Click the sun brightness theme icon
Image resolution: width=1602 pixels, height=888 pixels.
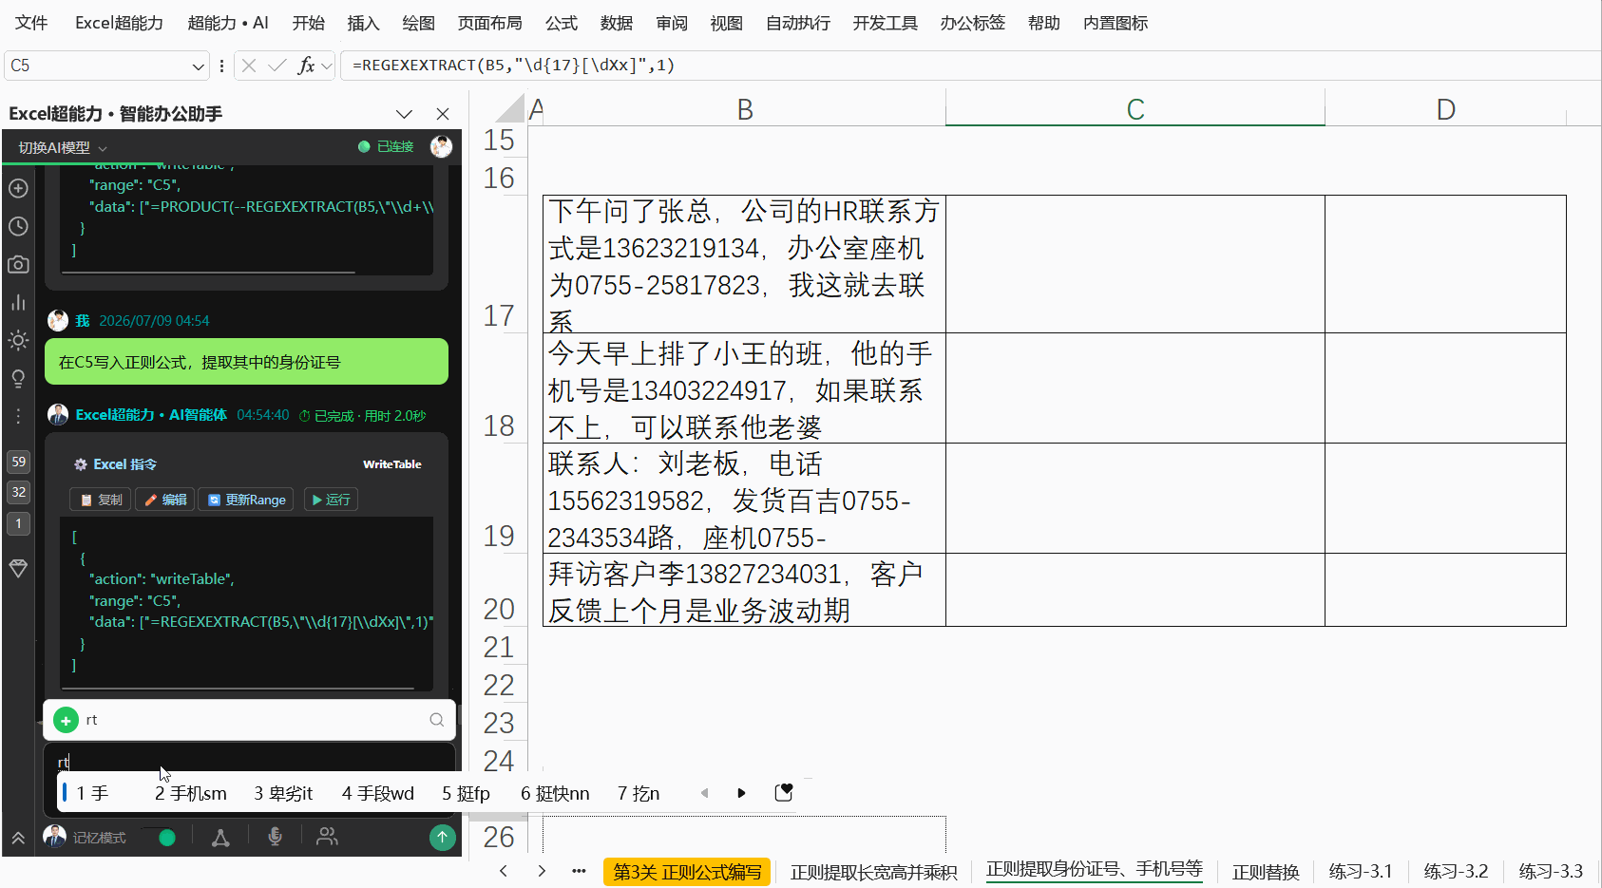coord(18,340)
